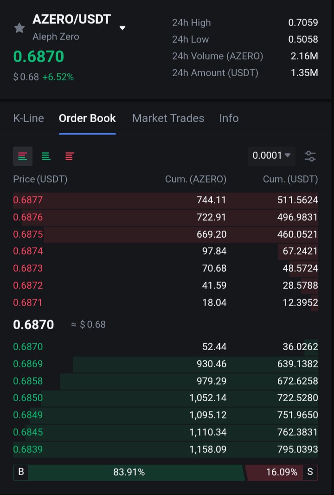Click the Cum. (AZERO) column header
The image size is (334, 495).
(196, 179)
